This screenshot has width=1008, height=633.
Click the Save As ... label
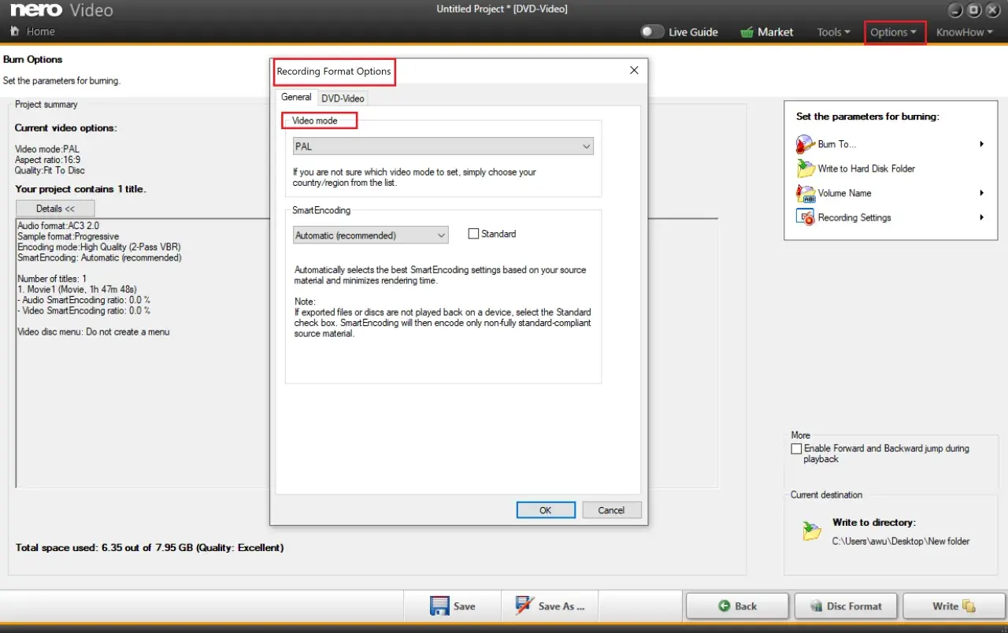[561, 606]
